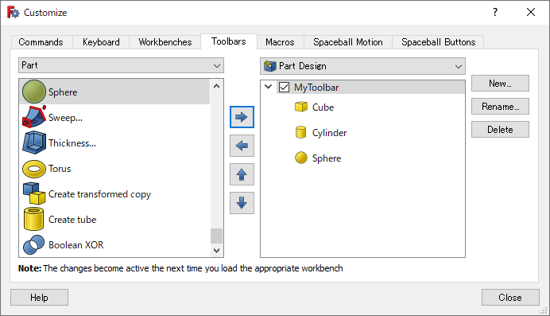Click the Create transformed copy icon
550x316 pixels.
pyautogui.click(x=34, y=193)
